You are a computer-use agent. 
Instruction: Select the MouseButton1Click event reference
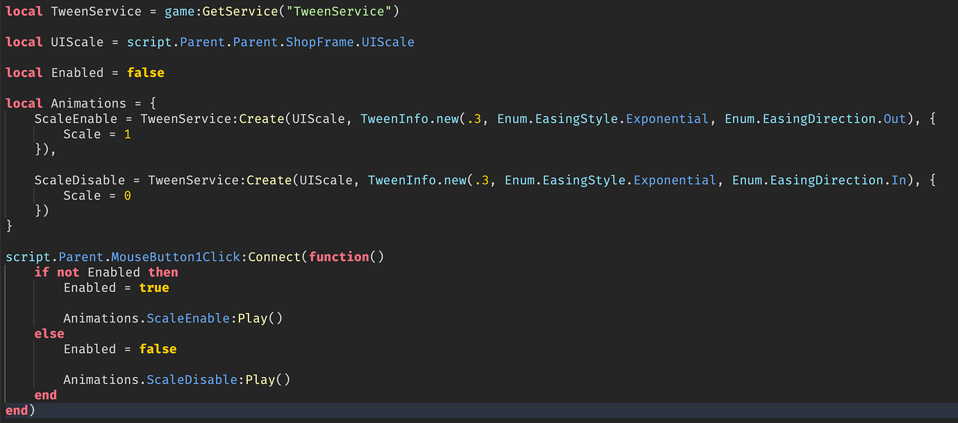click(174, 256)
